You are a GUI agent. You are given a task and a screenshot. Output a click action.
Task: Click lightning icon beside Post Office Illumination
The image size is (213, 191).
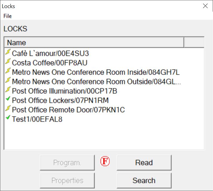point(8,90)
